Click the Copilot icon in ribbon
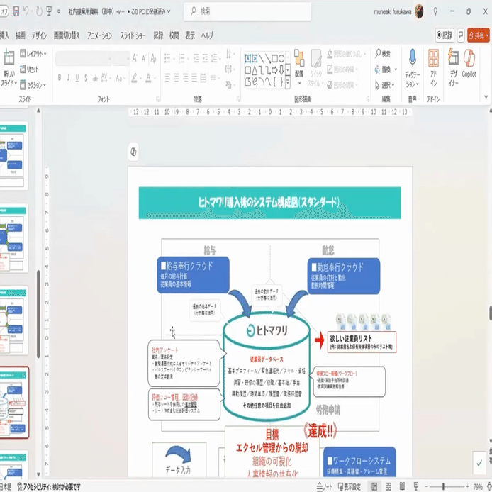This screenshot has height=492, width=492. (469, 58)
